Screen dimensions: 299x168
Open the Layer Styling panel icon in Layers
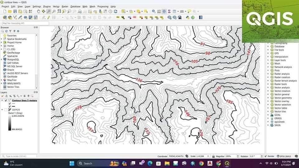pos(2,96)
